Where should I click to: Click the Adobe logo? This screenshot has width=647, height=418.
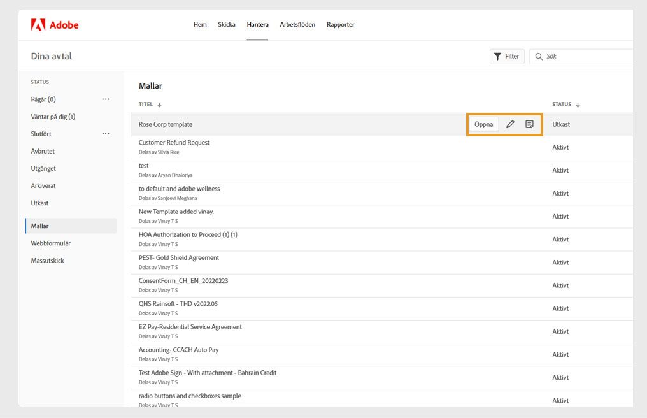[x=54, y=25]
